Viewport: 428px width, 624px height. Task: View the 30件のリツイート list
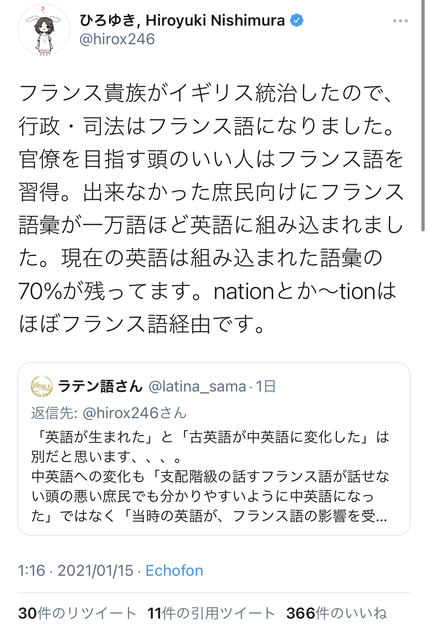(77, 613)
